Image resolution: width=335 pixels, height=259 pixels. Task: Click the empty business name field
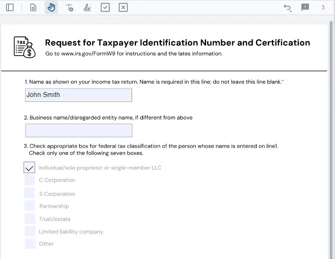click(79, 131)
